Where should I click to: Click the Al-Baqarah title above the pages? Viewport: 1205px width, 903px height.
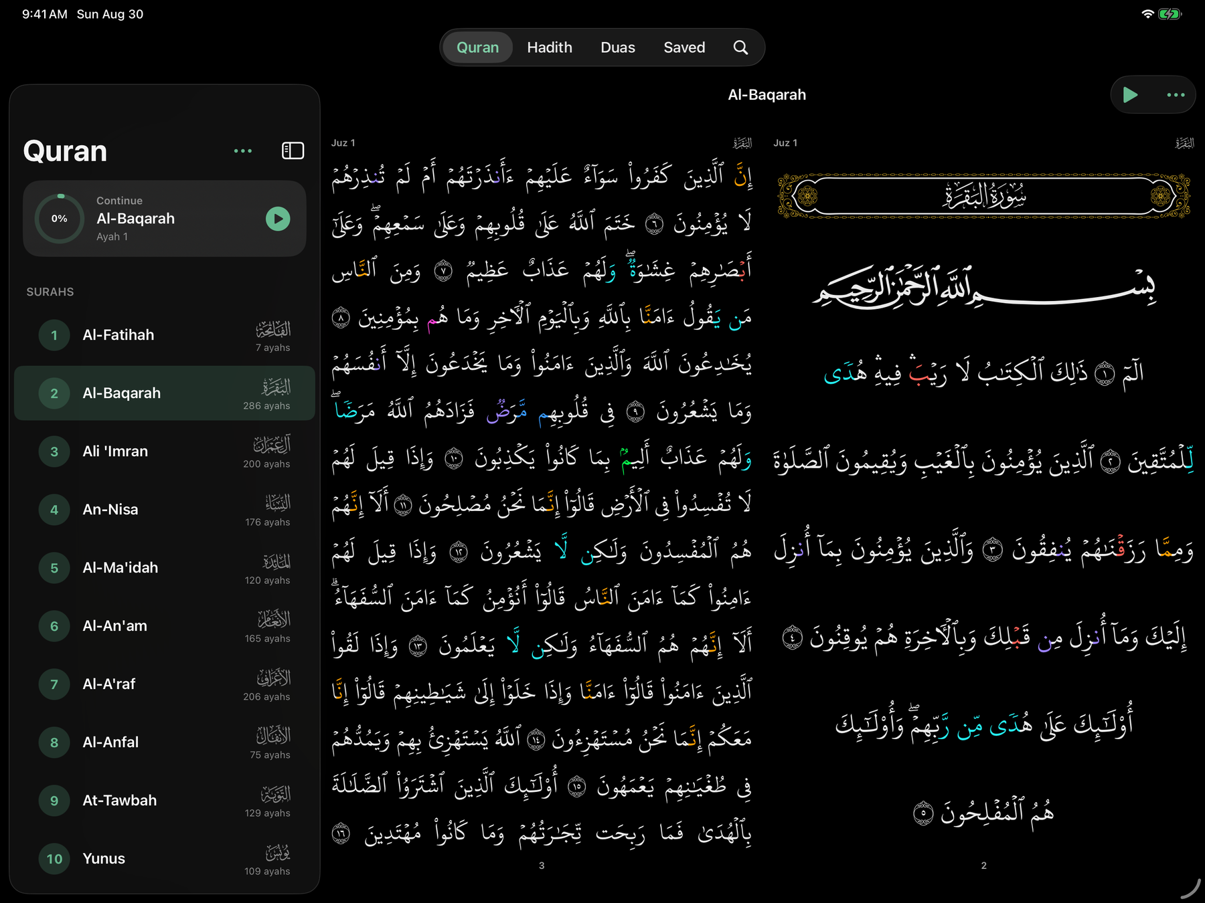(767, 95)
